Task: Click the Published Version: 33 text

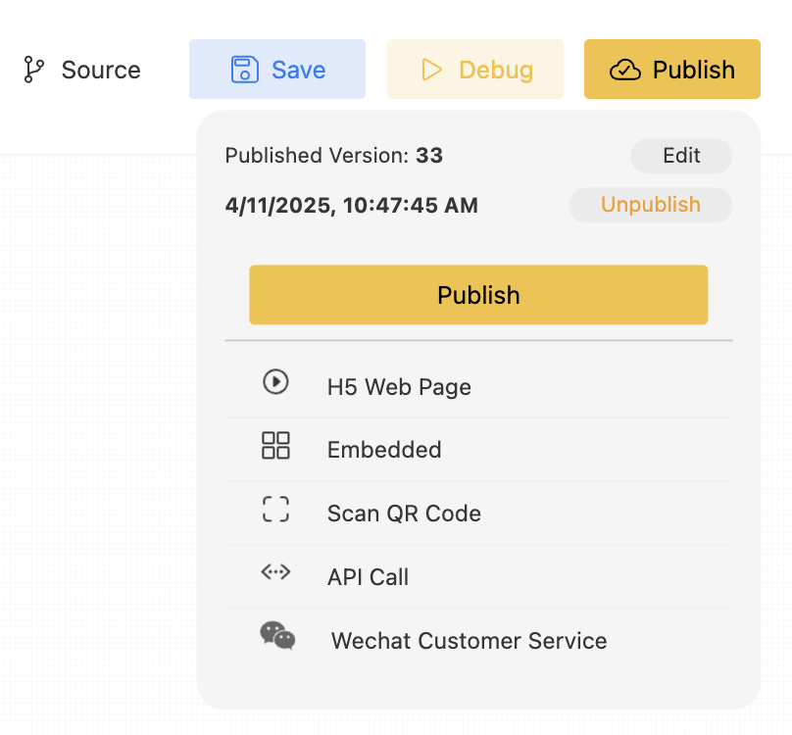Action: click(334, 156)
